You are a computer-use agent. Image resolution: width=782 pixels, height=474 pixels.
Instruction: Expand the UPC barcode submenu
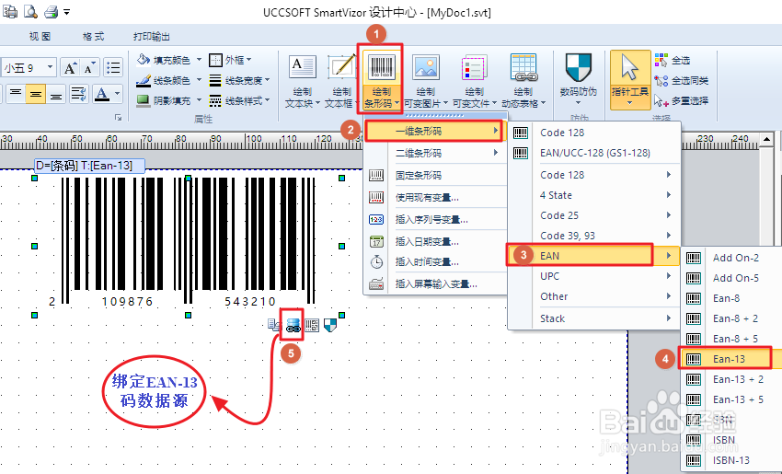click(x=593, y=276)
